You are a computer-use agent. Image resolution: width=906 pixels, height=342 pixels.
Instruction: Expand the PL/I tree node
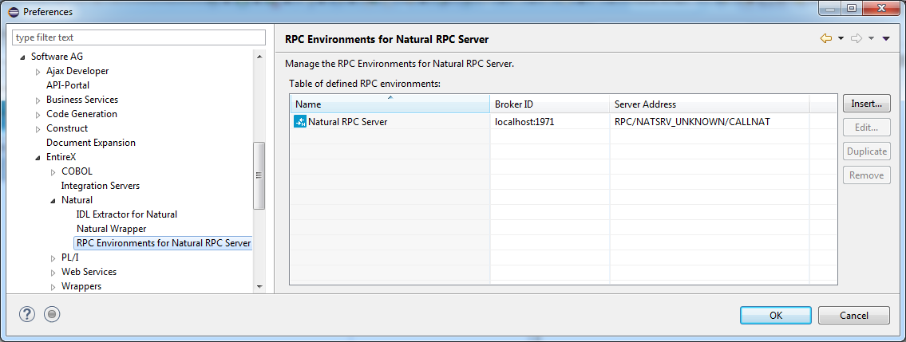53,257
